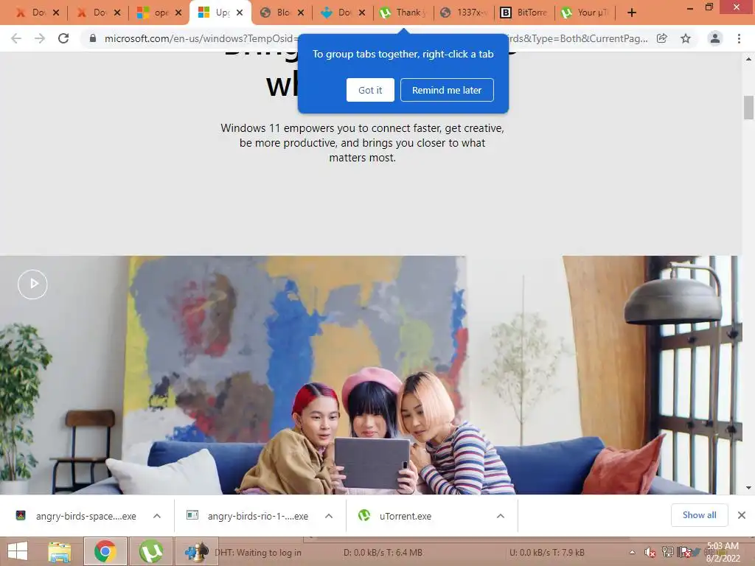Click the network tray icon
The image size is (755, 566).
668,553
